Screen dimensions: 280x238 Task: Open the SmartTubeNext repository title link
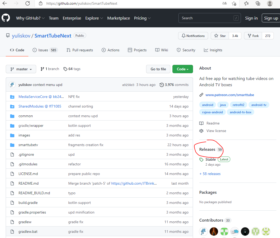(x=53, y=36)
